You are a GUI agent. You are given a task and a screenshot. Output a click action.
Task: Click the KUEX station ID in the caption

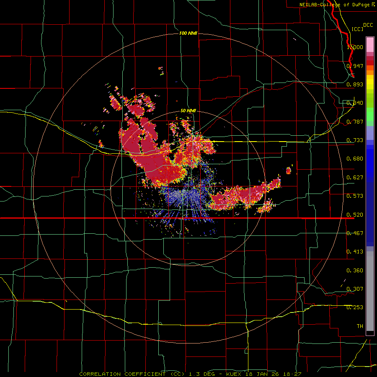[x=235, y=374]
